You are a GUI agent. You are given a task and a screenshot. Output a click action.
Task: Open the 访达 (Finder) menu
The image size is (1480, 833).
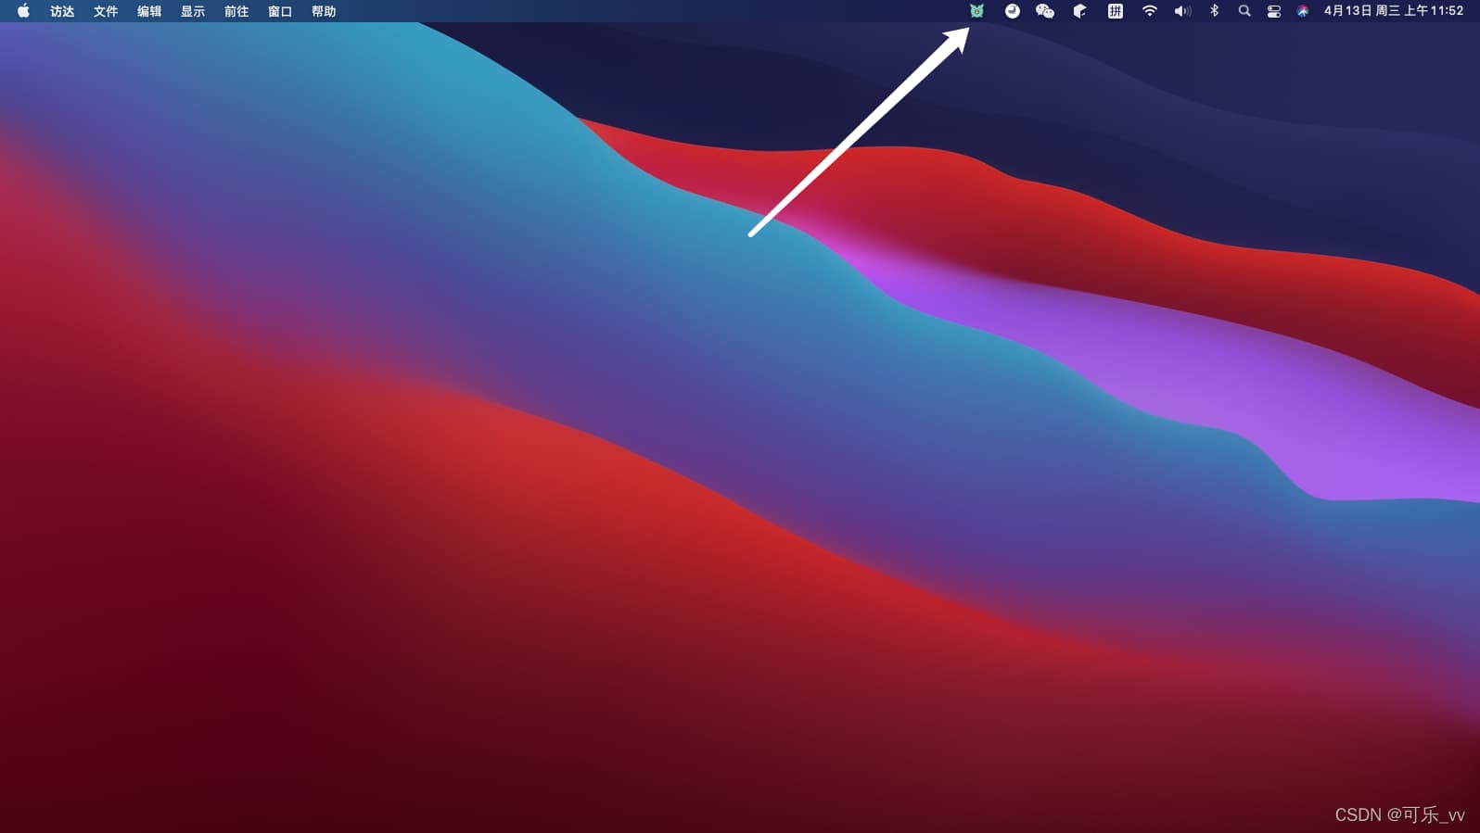pos(62,11)
